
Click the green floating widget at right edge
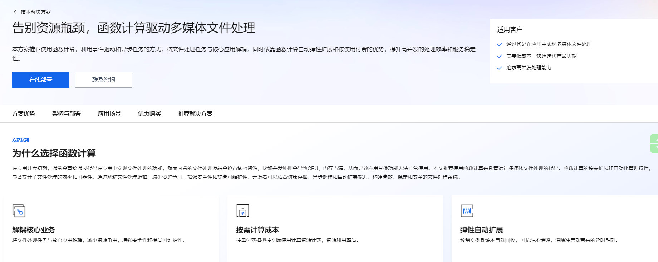654,144
